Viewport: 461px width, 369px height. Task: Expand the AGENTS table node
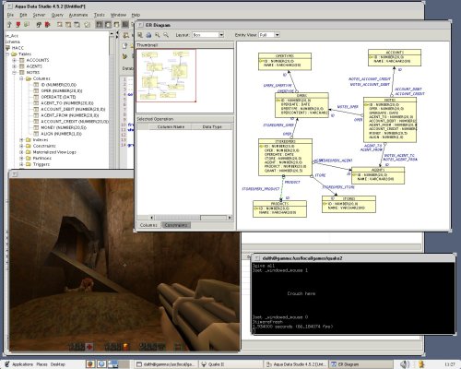pos(14,66)
